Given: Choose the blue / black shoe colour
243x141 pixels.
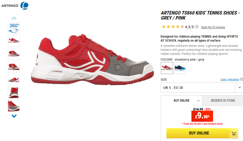Looking at the screenshot, I should 180,68.
